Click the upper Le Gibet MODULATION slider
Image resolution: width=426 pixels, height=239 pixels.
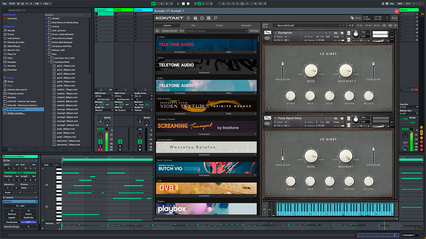click(x=283, y=70)
